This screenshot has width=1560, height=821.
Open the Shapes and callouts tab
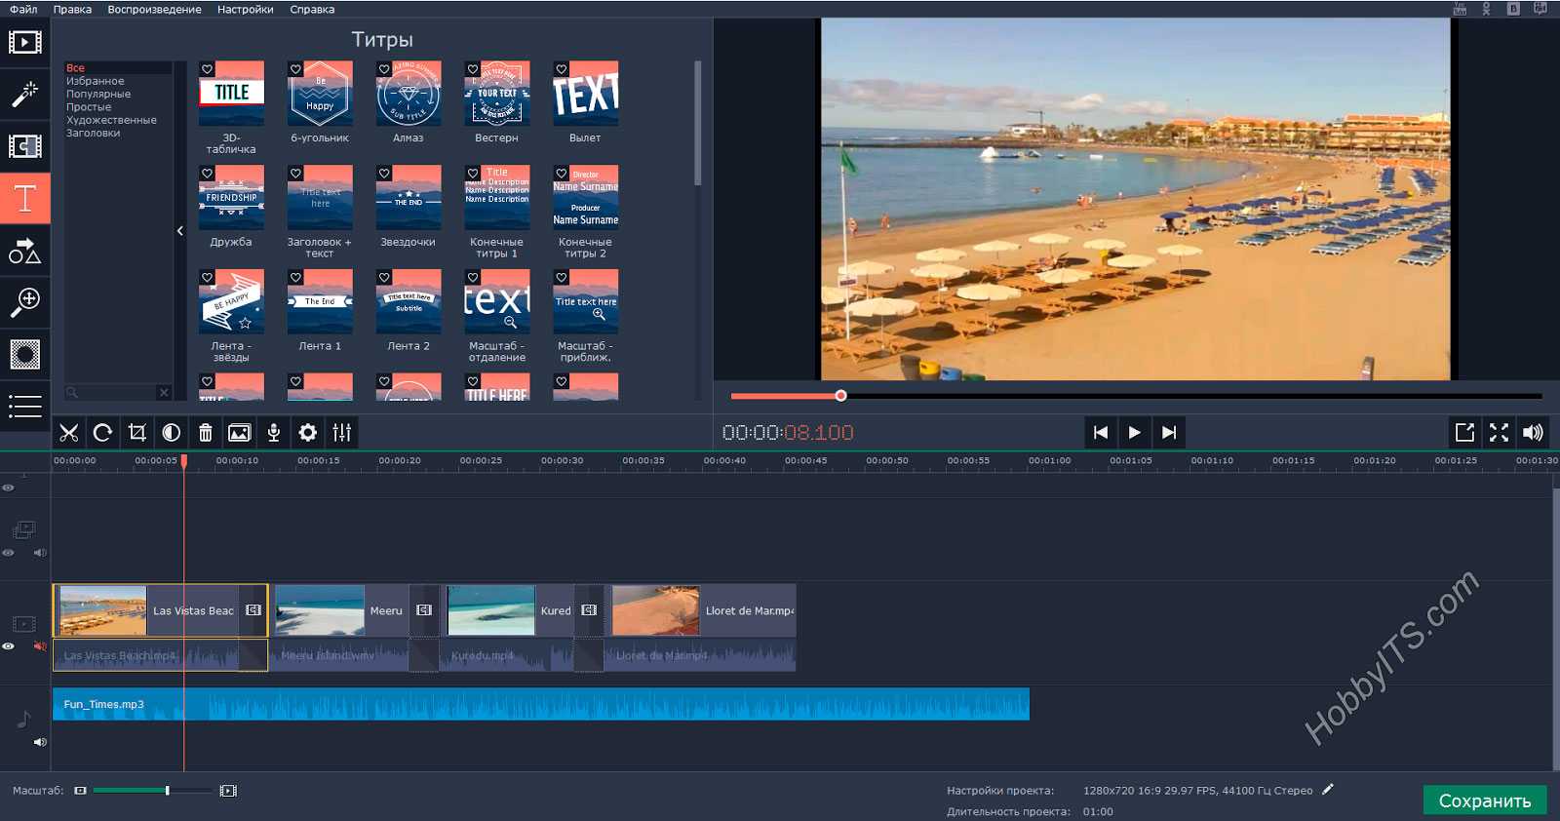coord(25,251)
